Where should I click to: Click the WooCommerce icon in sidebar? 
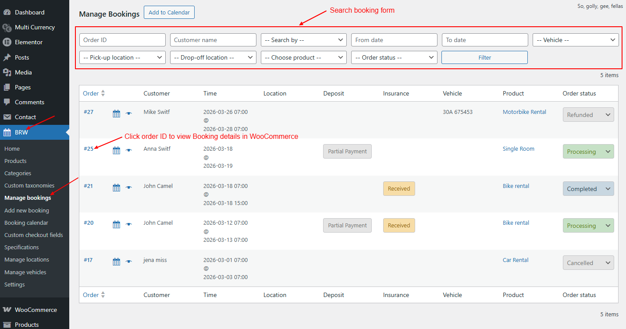(x=7, y=310)
